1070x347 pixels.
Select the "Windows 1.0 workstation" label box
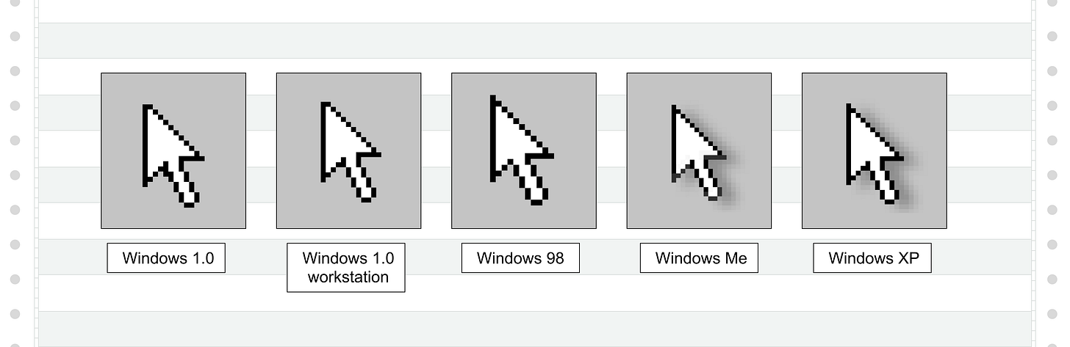[x=346, y=268]
